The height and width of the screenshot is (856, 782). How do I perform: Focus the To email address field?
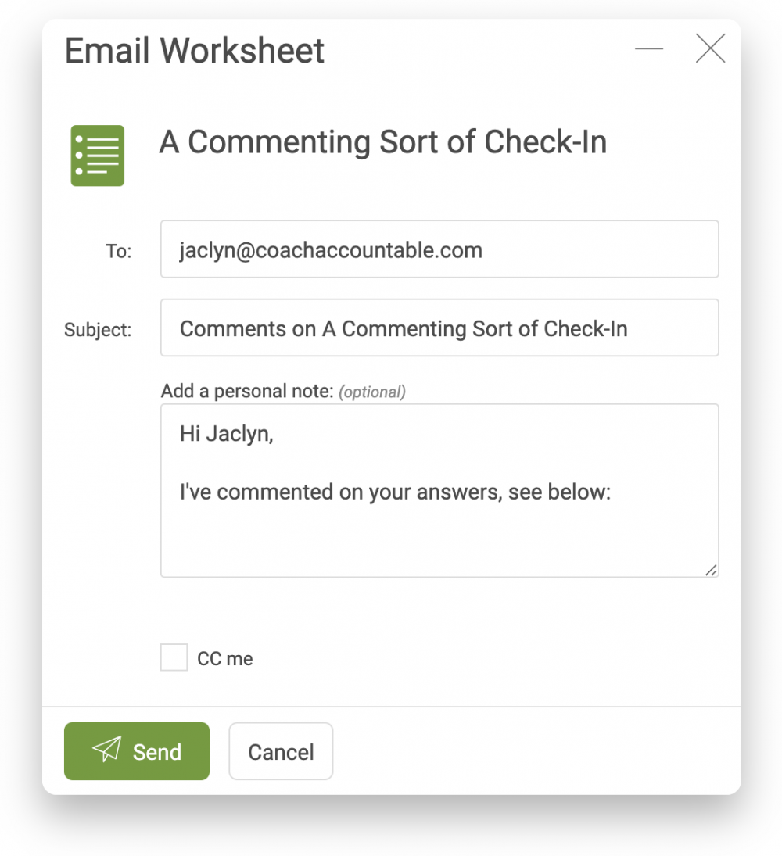[x=439, y=249]
